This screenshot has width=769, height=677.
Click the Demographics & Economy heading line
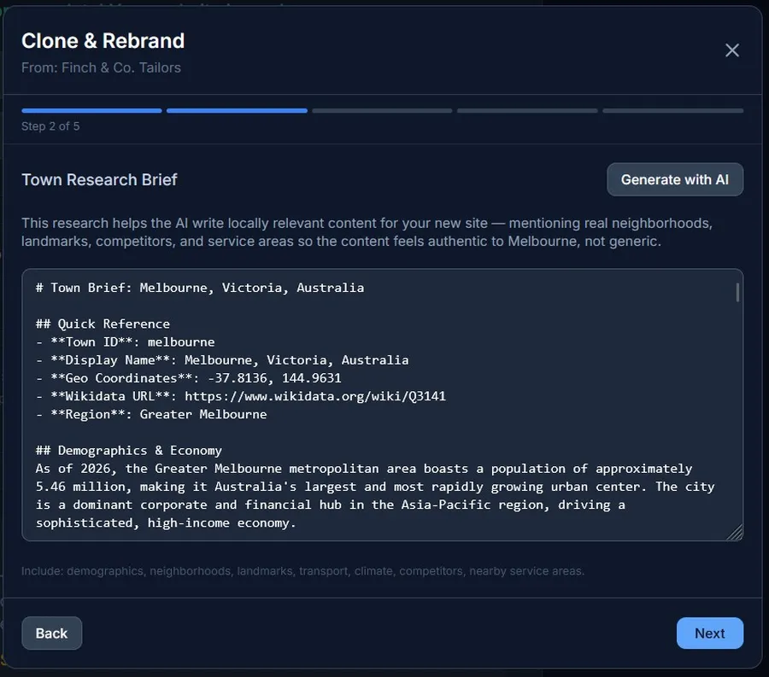point(129,450)
